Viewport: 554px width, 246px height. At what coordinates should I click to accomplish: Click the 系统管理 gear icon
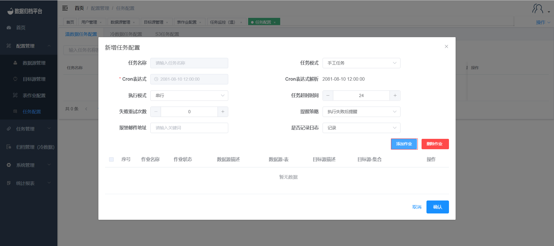click(9, 165)
